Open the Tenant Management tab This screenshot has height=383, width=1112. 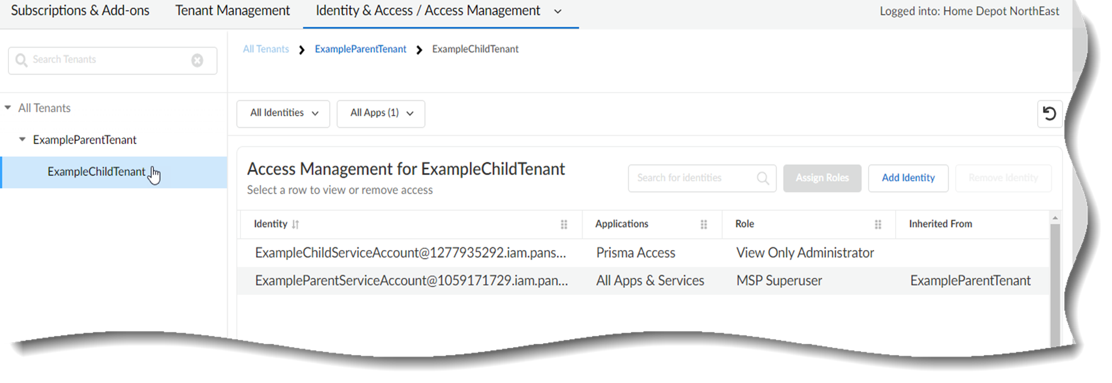(x=233, y=11)
